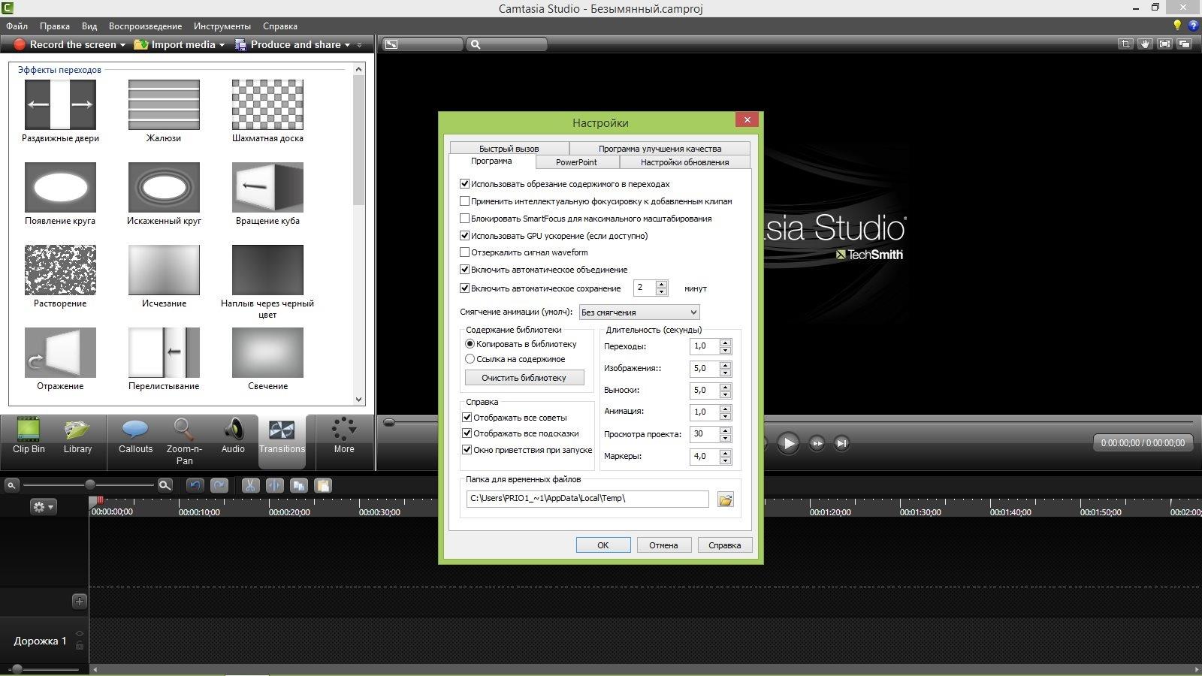
Task: Browse for temp folder with folder icon
Action: point(725,499)
